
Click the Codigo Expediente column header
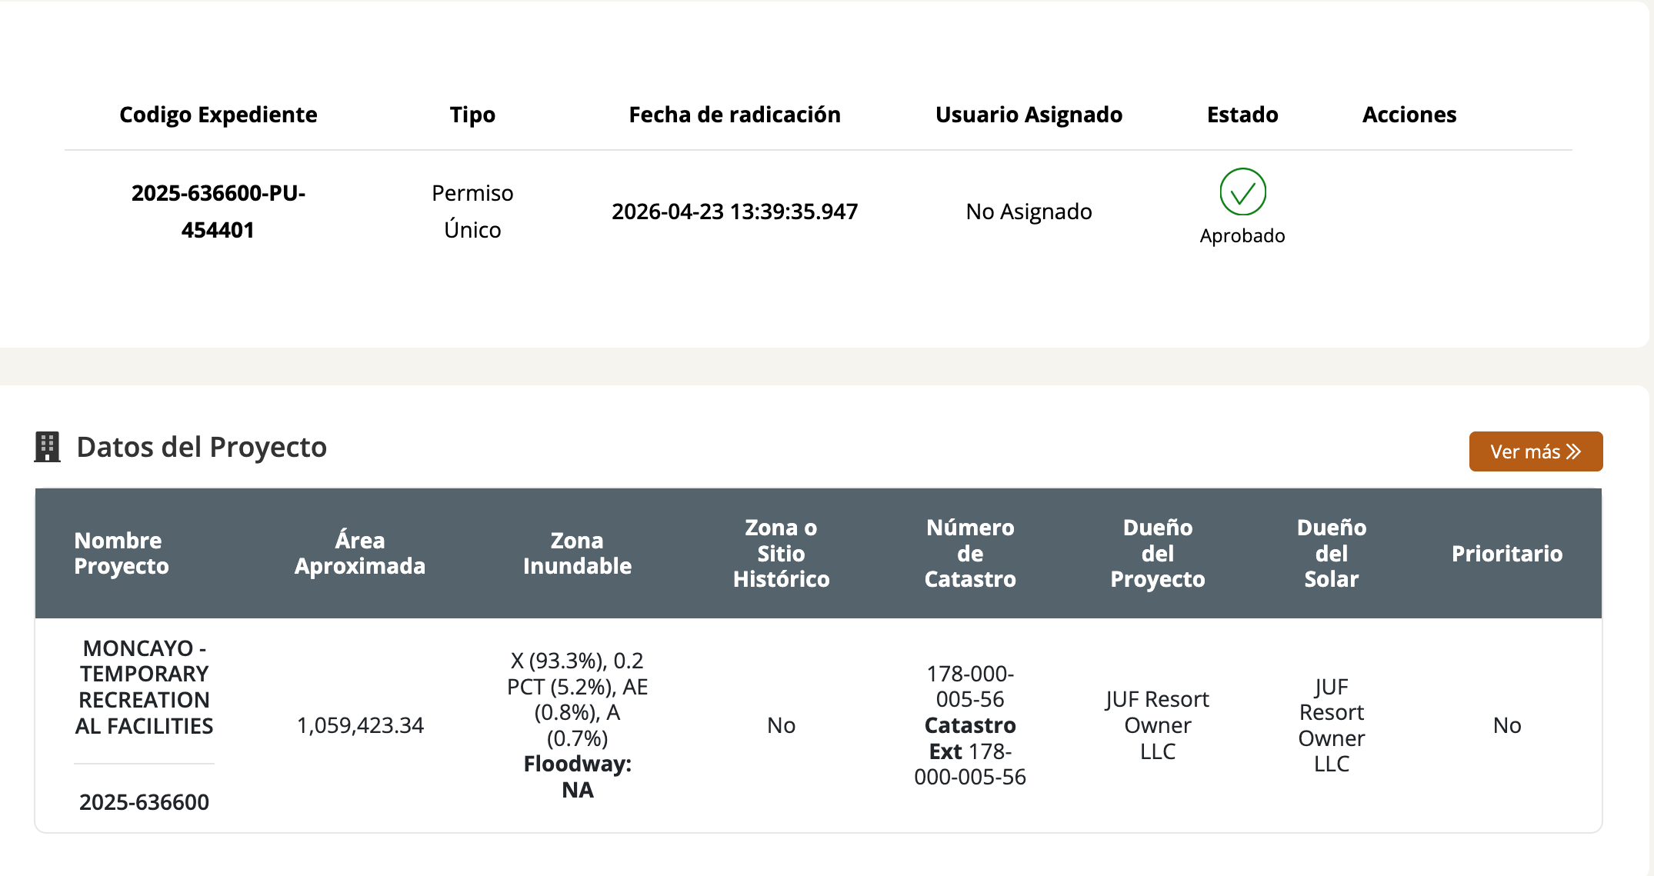(218, 115)
